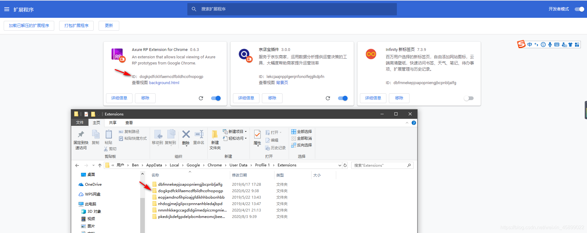The height and width of the screenshot is (233, 587).
Task: Reload the 京店宝插件 extension
Action: click(328, 98)
